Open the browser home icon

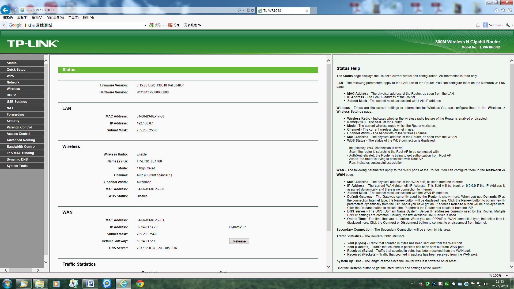click(x=496, y=10)
